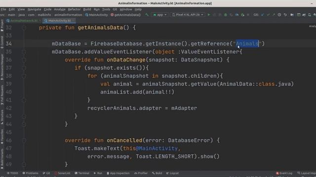This screenshot has height=177, width=316.
Task: Collapse the onDataChange fold at line 36
Action: [x=24, y=60]
